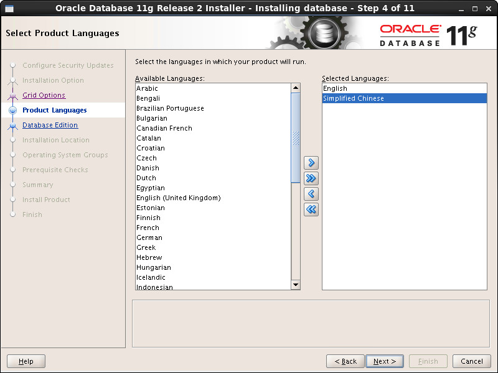This screenshot has width=498, height=373.
Task: Click the Back button
Action: 345,361
